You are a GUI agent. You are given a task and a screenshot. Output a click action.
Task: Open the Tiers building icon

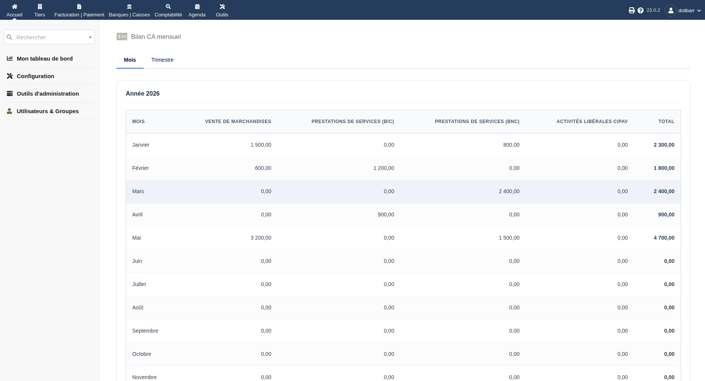(40, 6)
